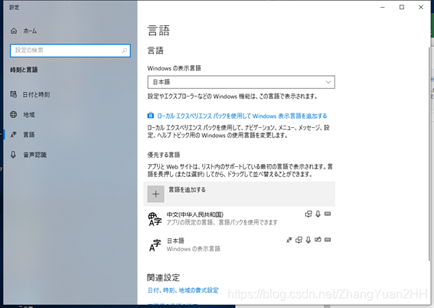Screen dimensions: 434x308
Task: Click the chevron of 日本語 display language combo
Action: tap(328, 82)
